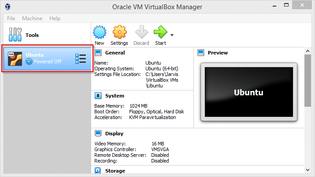Click the System section header
This screenshot has width=315, height=177.
click(115, 96)
